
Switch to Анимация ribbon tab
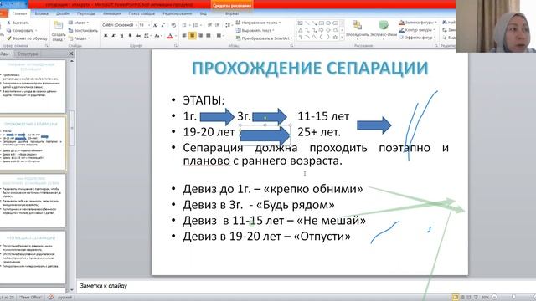tap(111, 13)
